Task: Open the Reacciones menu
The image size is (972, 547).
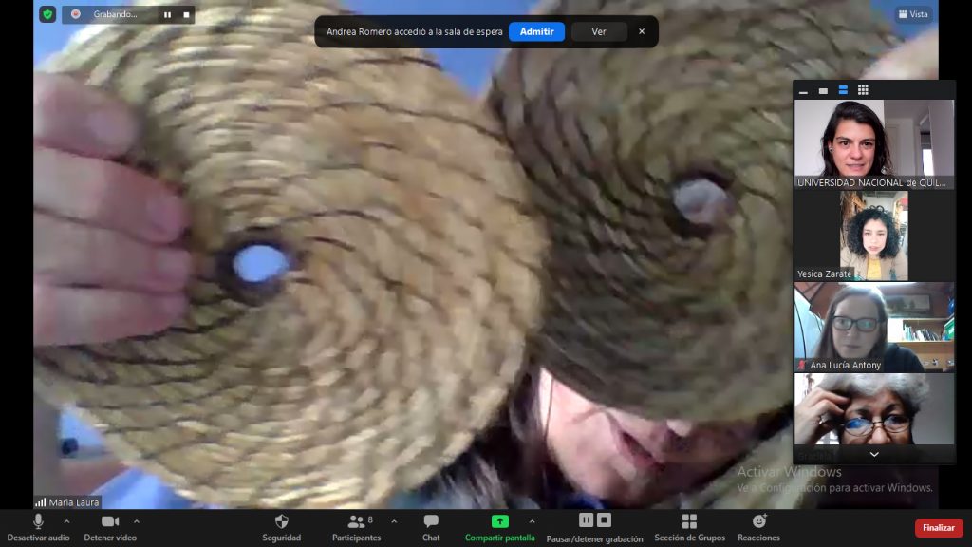Action: [758, 527]
